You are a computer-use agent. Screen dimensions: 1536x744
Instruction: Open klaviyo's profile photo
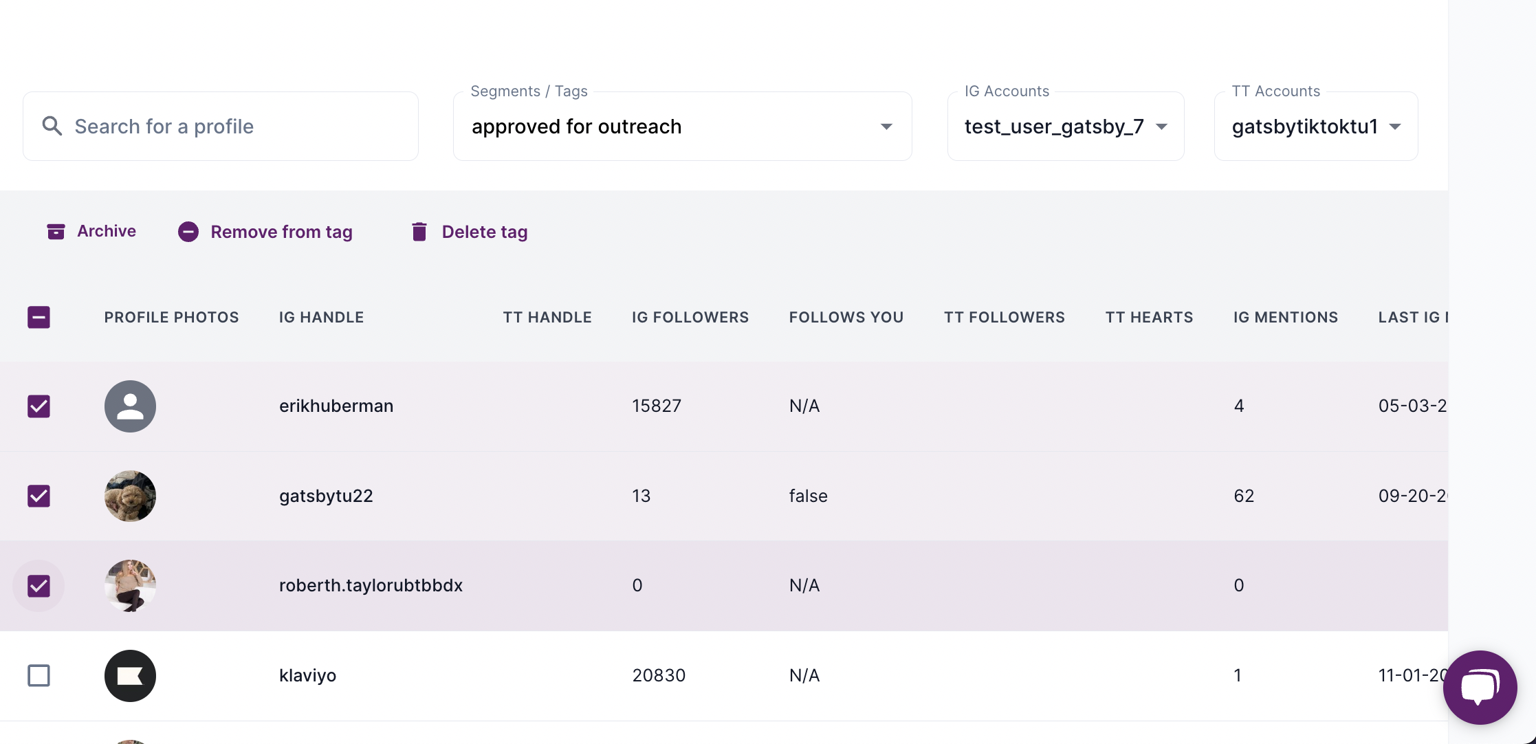tap(130, 676)
